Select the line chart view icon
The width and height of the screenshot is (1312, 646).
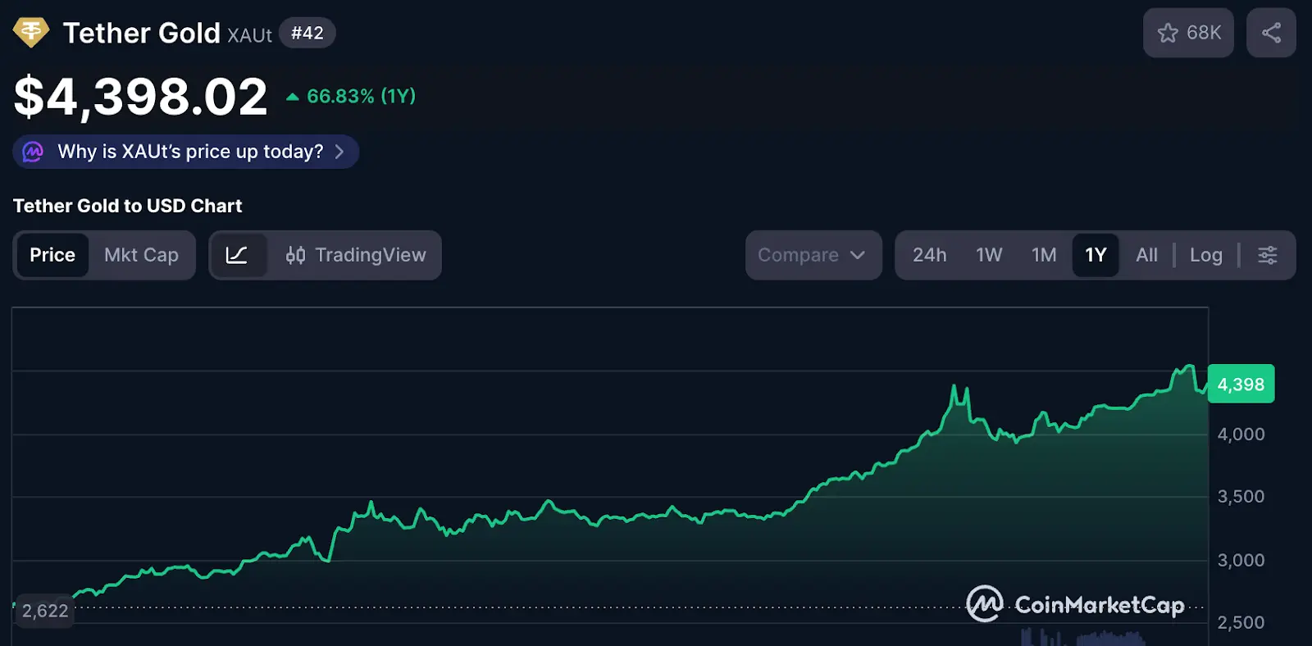tap(237, 255)
